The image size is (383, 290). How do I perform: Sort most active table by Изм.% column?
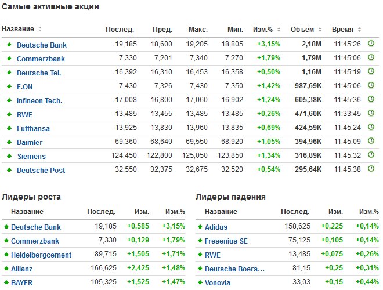tap(266, 29)
